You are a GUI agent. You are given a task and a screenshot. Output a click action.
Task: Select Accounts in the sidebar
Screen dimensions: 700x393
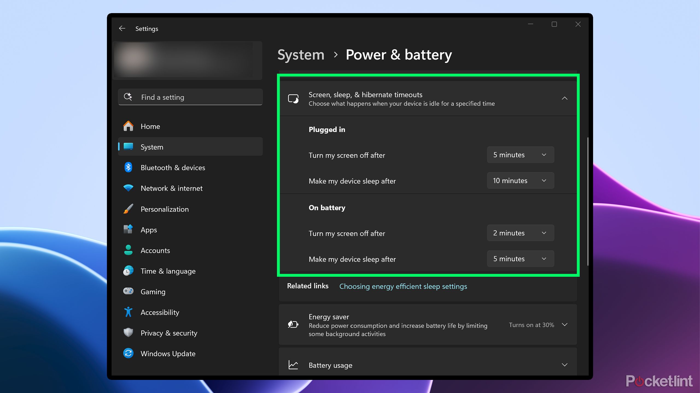190,250
